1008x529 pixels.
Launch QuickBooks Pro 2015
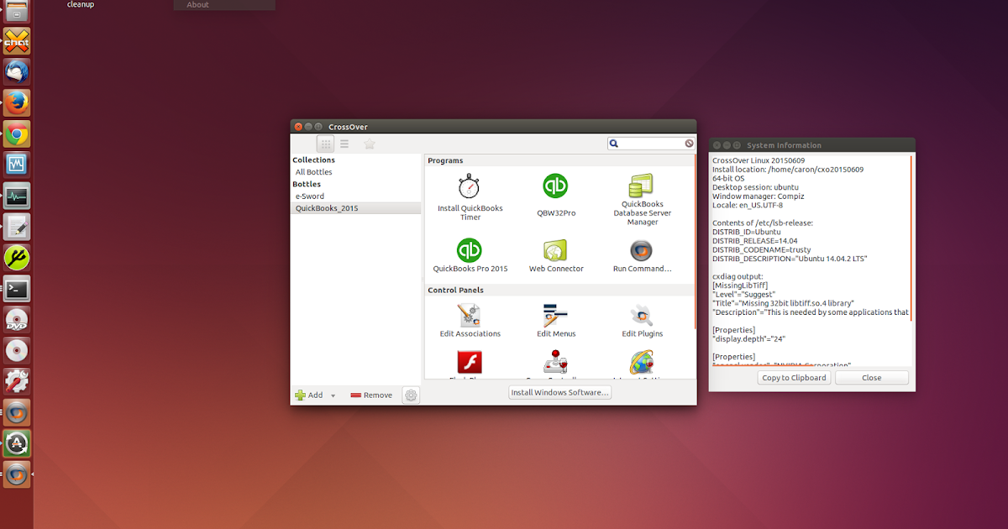(x=470, y=250)
